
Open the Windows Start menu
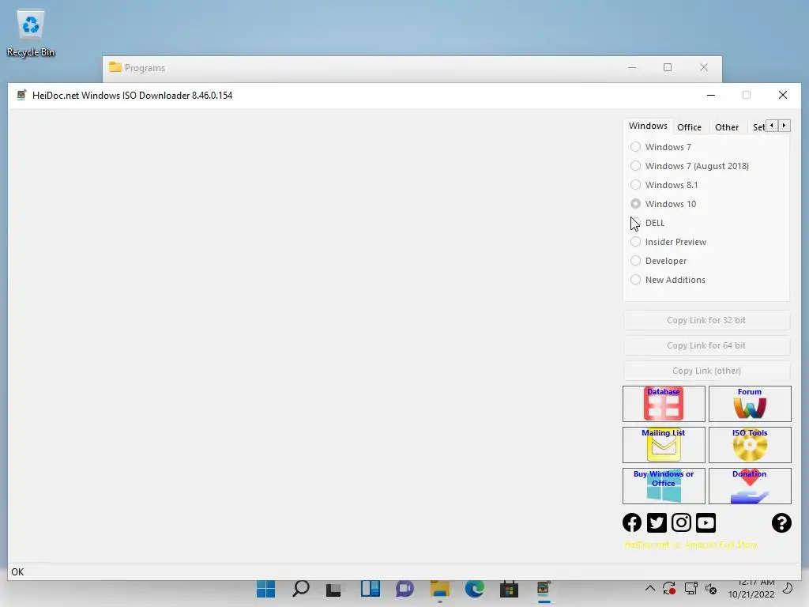265,589
